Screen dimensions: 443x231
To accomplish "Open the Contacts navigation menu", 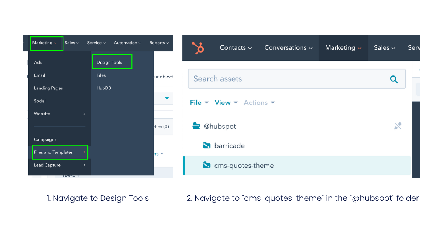I will (x=236, y=48).
